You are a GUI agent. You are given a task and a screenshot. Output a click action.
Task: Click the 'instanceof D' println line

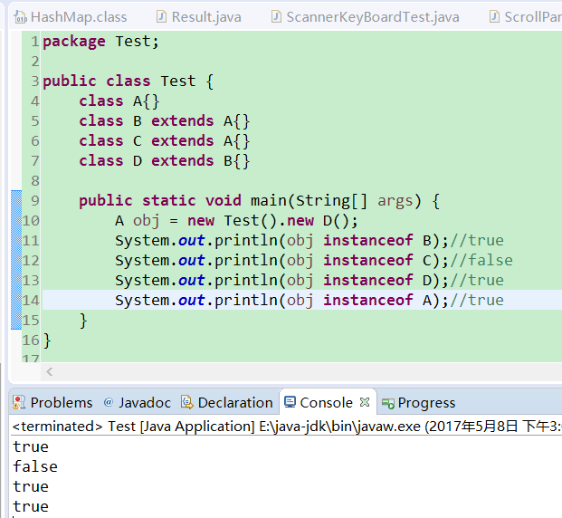310,281
